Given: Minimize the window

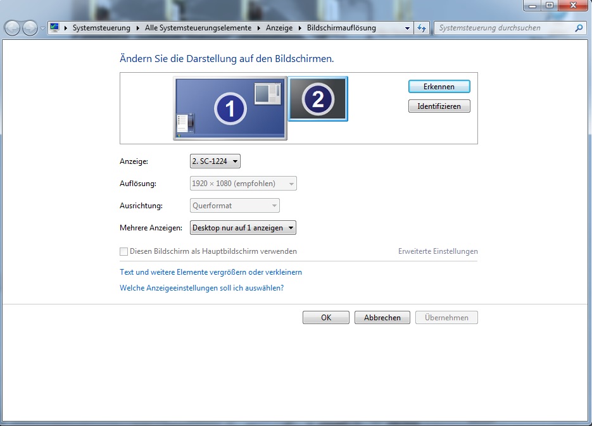Looking at the screenshot, I should (532, 5).
